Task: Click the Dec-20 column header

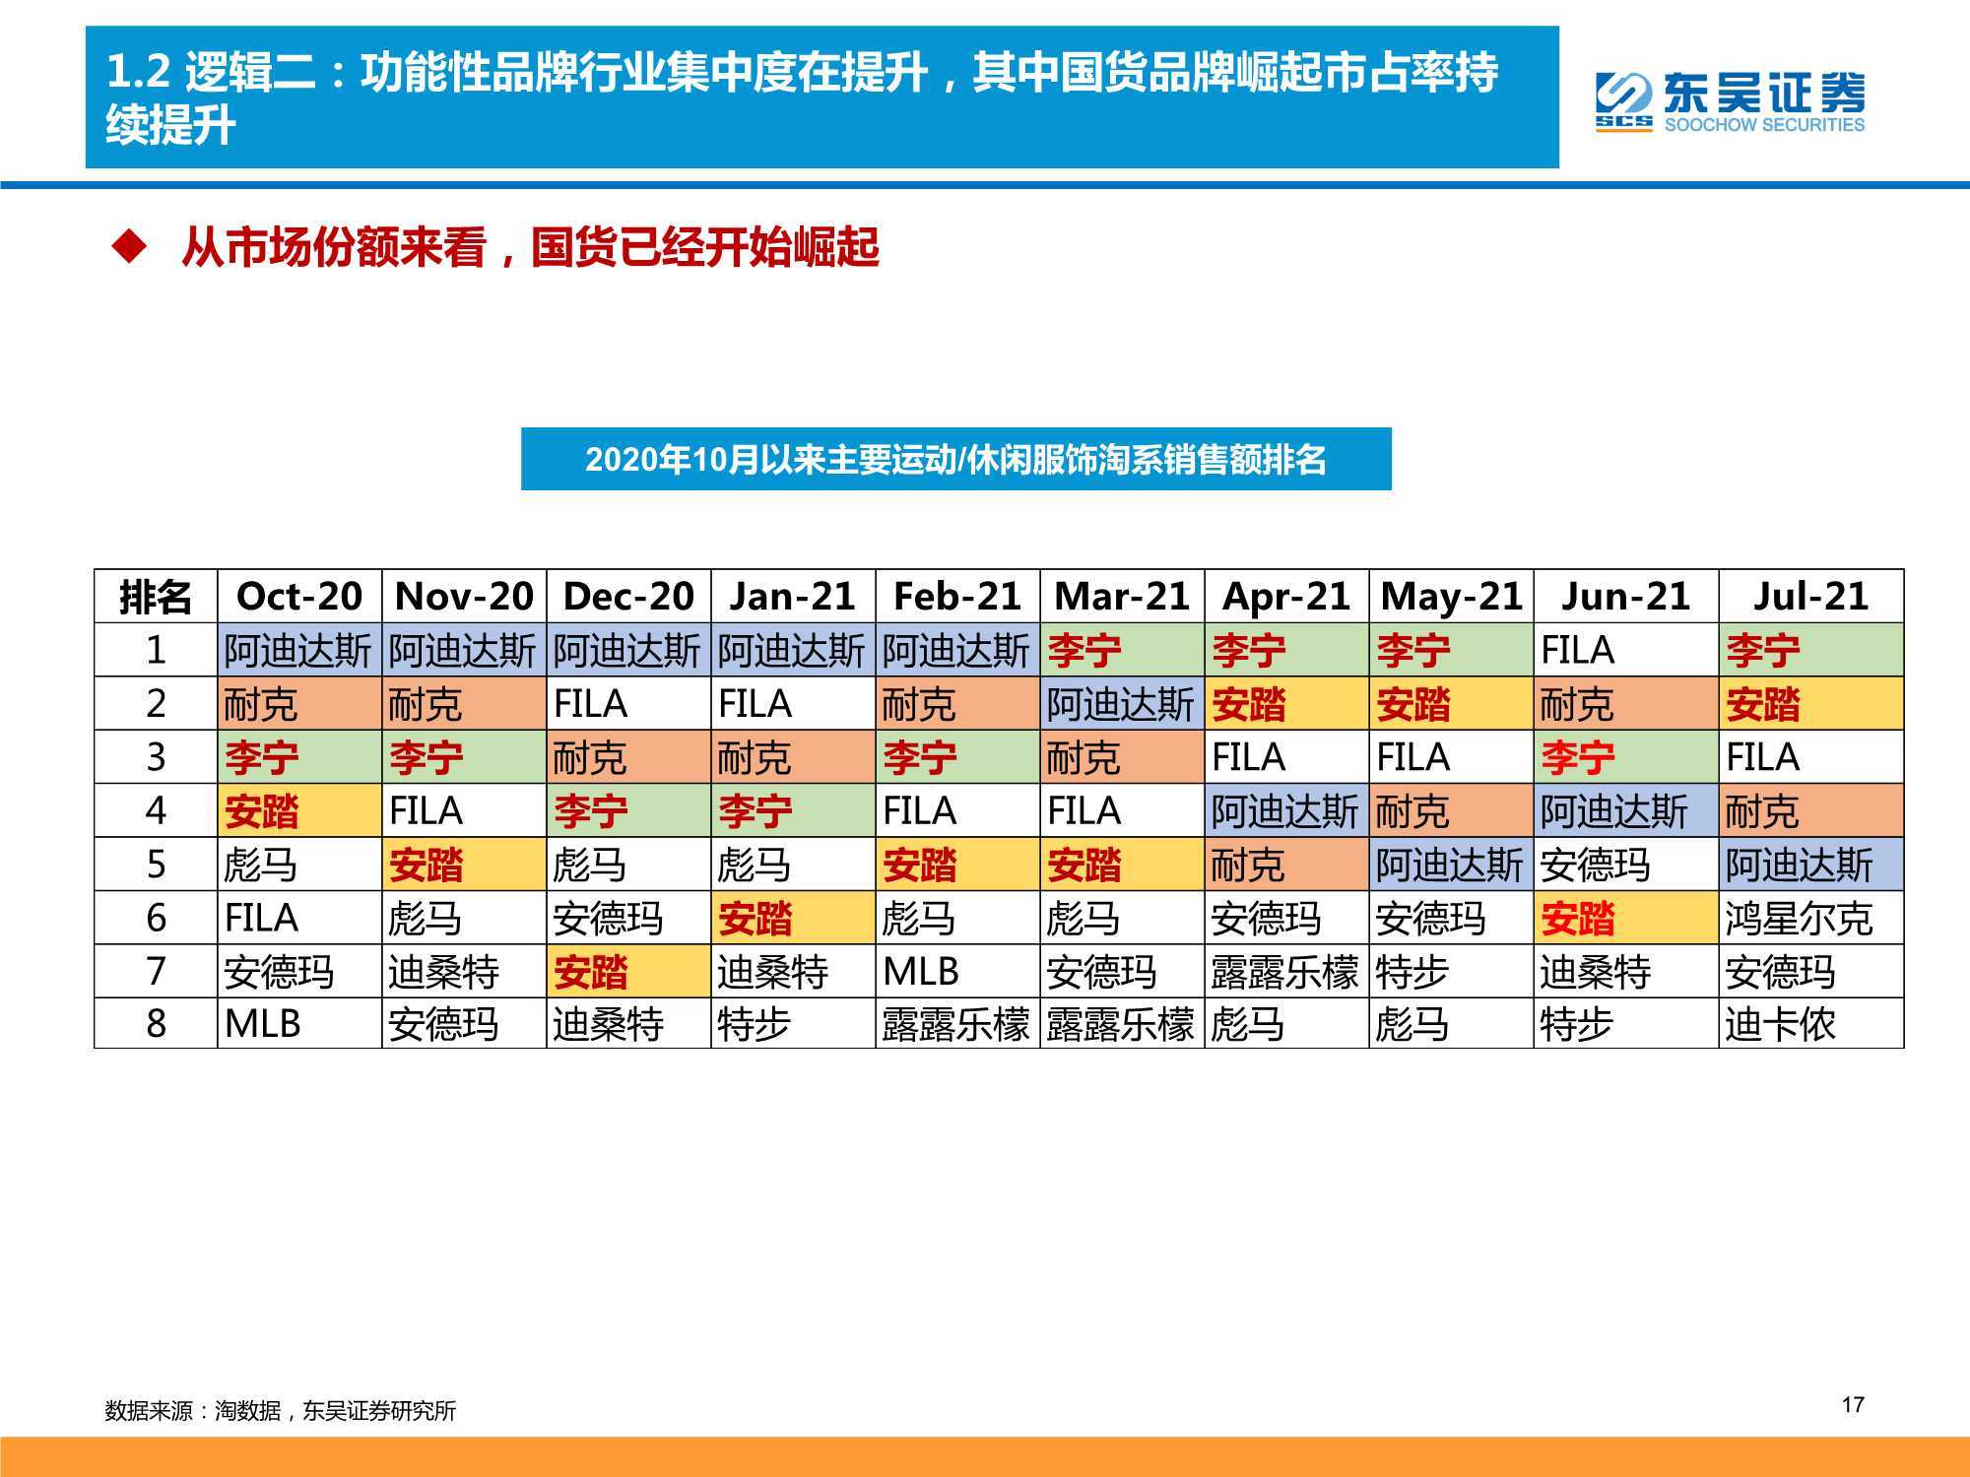Action: 628,596
